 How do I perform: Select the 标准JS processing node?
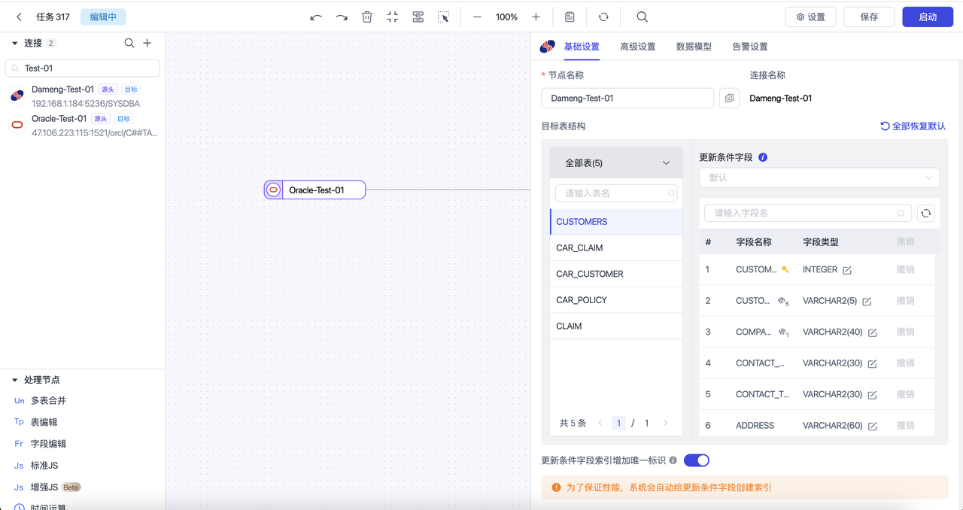tap(44, 466)
